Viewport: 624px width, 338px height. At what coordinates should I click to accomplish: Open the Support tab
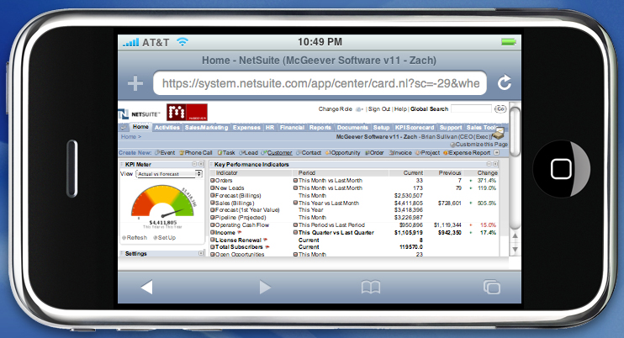pos(451,128)
